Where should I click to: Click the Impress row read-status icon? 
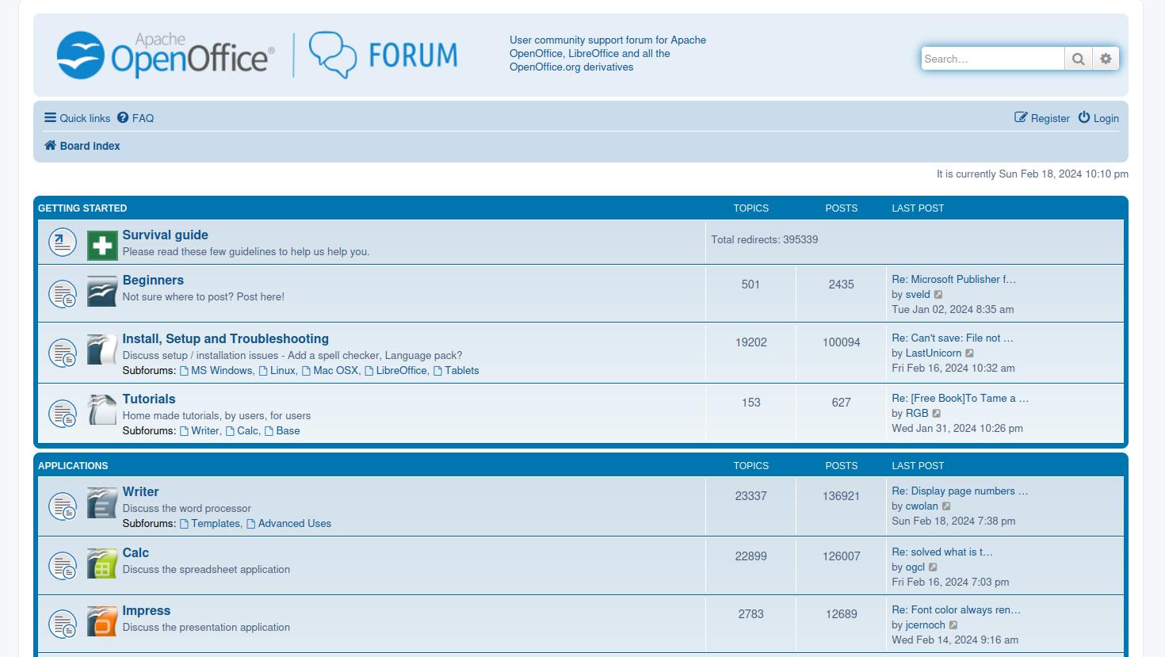click(63, 625)
